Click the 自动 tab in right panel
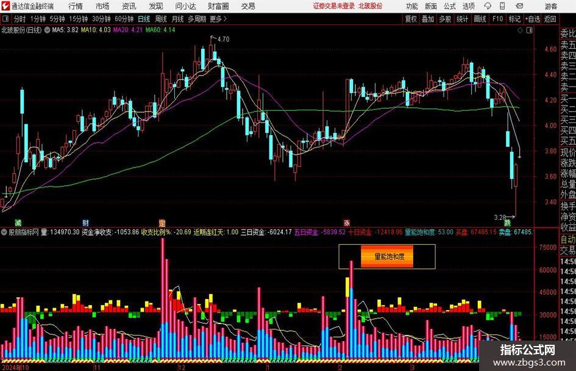Screen dimensions: 576x371 pyautogui.click(x=568, y=239)
